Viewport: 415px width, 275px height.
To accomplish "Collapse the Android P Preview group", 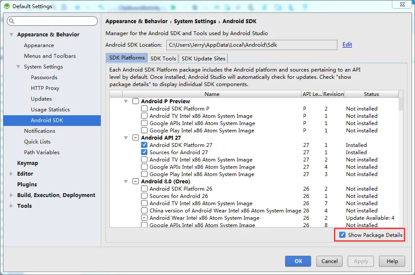I will click(x=126, y=101).
